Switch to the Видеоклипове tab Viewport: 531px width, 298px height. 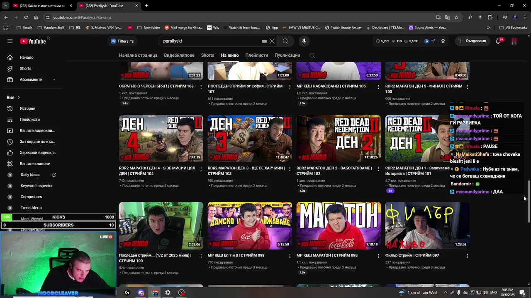click(179, 55)
